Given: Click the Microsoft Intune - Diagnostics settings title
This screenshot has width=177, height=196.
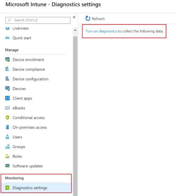Looking at the screenshot, I should tap(53, 5).
